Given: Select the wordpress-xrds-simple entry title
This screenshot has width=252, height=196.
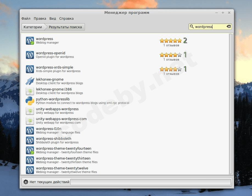Looking at the screenshot, I should point(54,67).
